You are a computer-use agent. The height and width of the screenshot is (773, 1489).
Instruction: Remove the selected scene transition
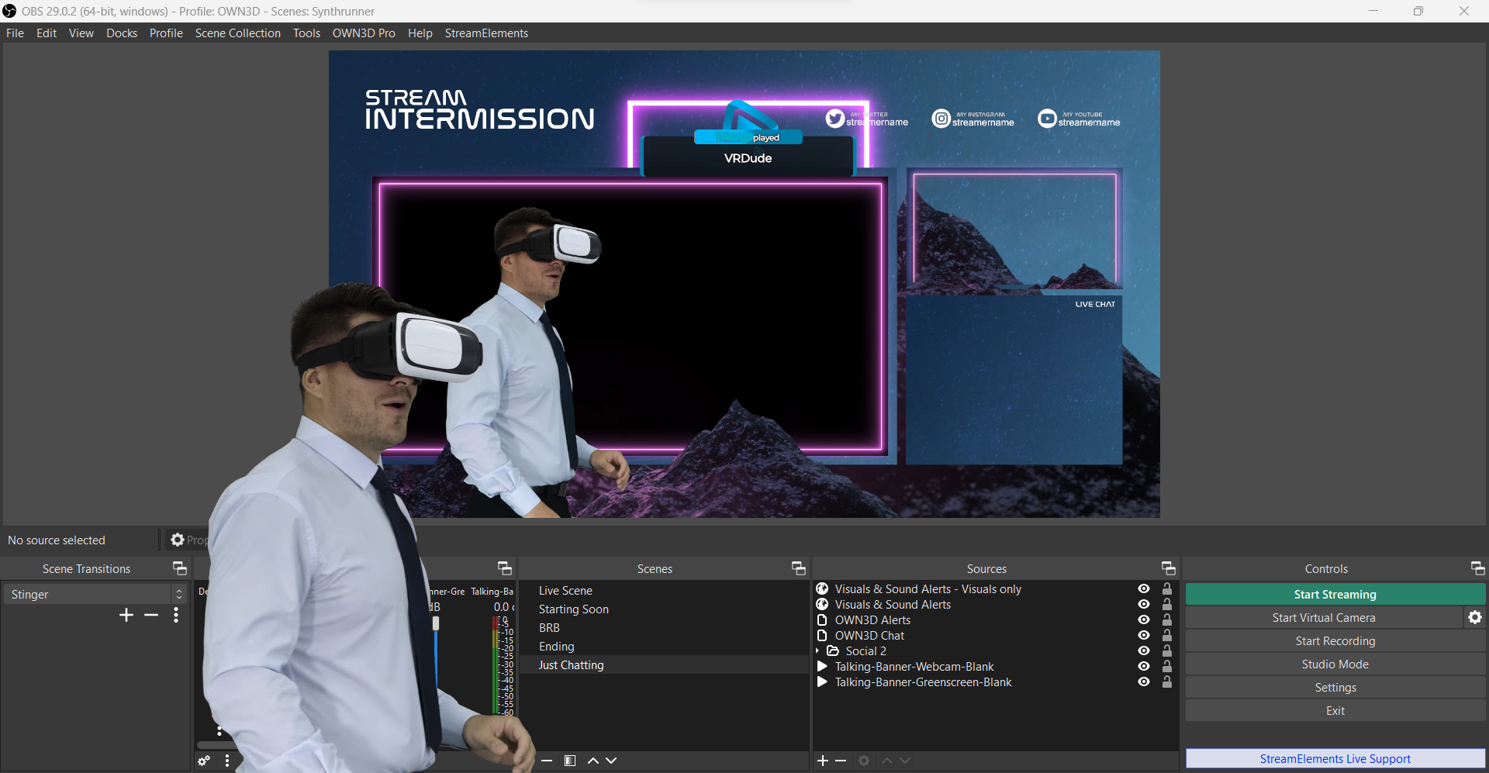pos(151,615)
